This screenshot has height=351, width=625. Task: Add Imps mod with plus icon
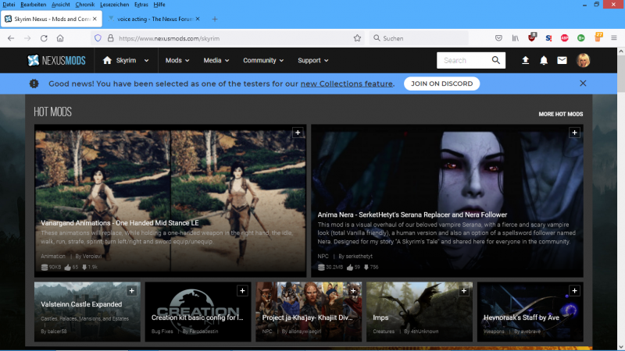pyautogui.click(x=463, y=291)
